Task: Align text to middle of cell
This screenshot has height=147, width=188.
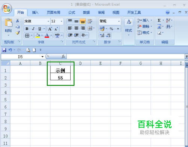Action: pyautogui.click(x=76, y=21)
